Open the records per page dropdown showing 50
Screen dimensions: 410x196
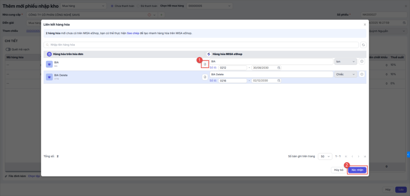tap(325, 156)
